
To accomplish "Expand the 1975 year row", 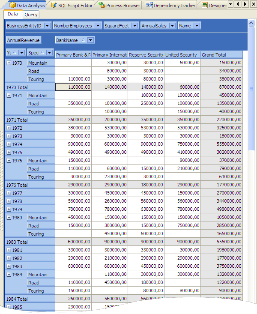I will point(9,153).
